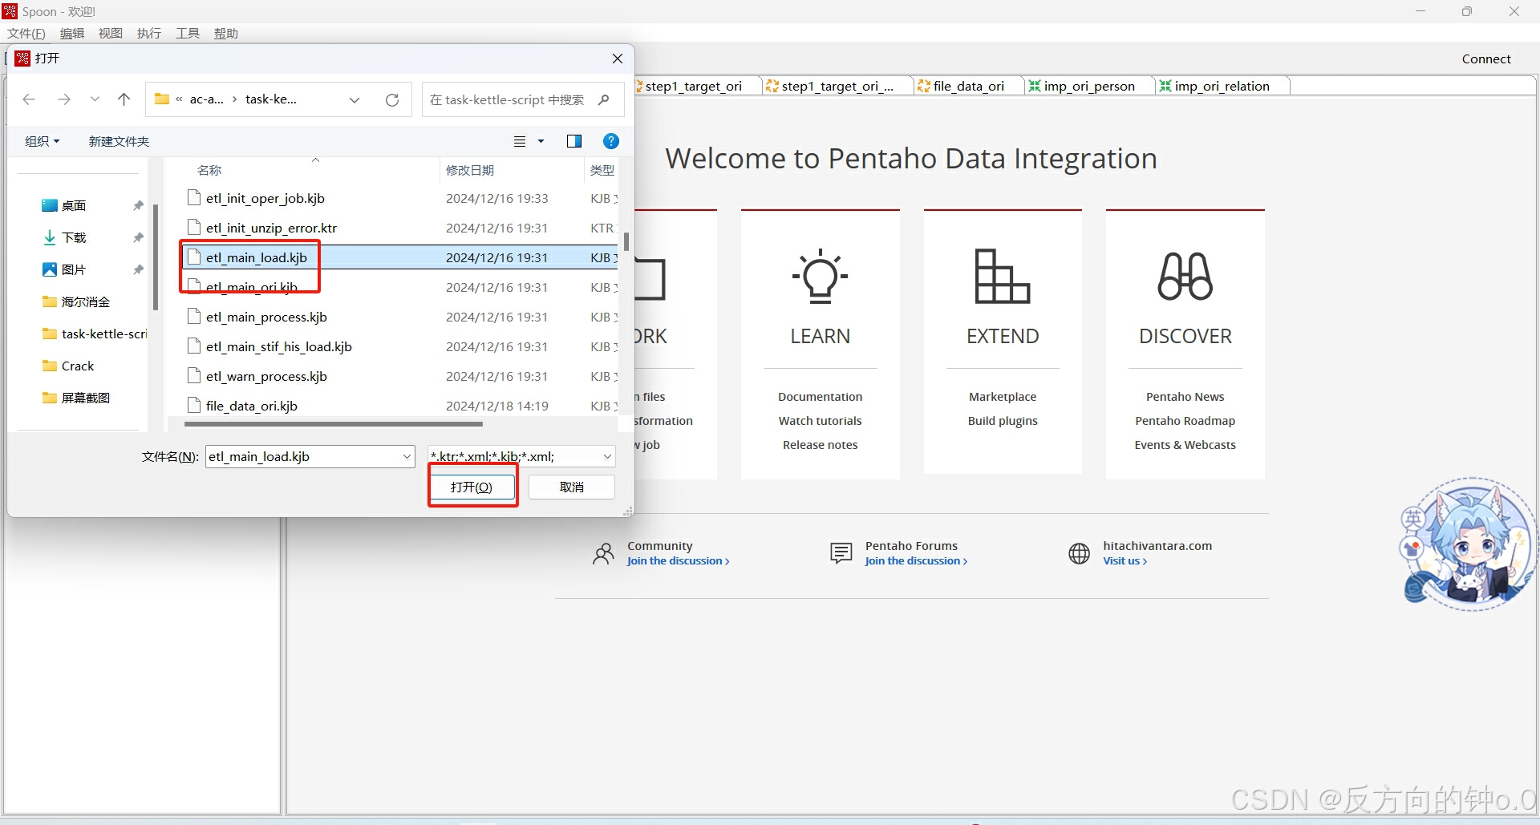Open the dialog help icon
Viewport: 1540px width, 825px height.
611,141
